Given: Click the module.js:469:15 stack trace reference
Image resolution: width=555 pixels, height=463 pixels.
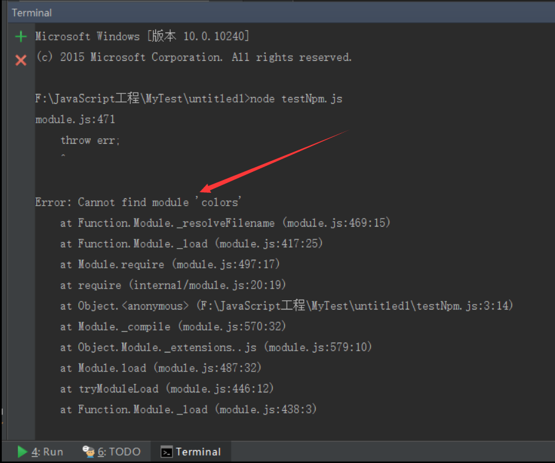Looking at the screenshot, I should pyautogui.click(x=336, y=223).
